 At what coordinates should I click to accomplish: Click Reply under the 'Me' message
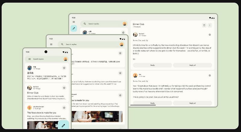tap(152, 103)
